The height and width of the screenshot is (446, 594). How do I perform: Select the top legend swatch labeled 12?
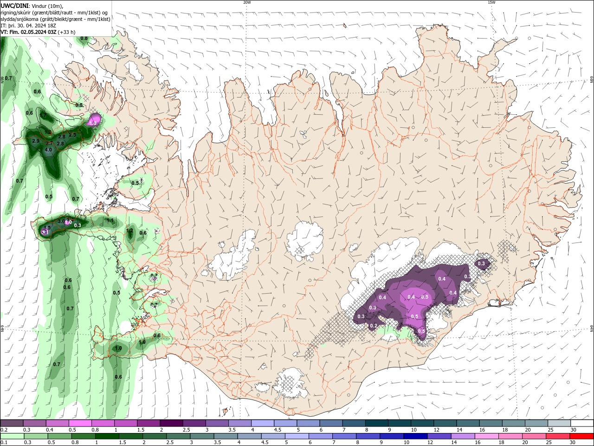[x=445, y=423]
